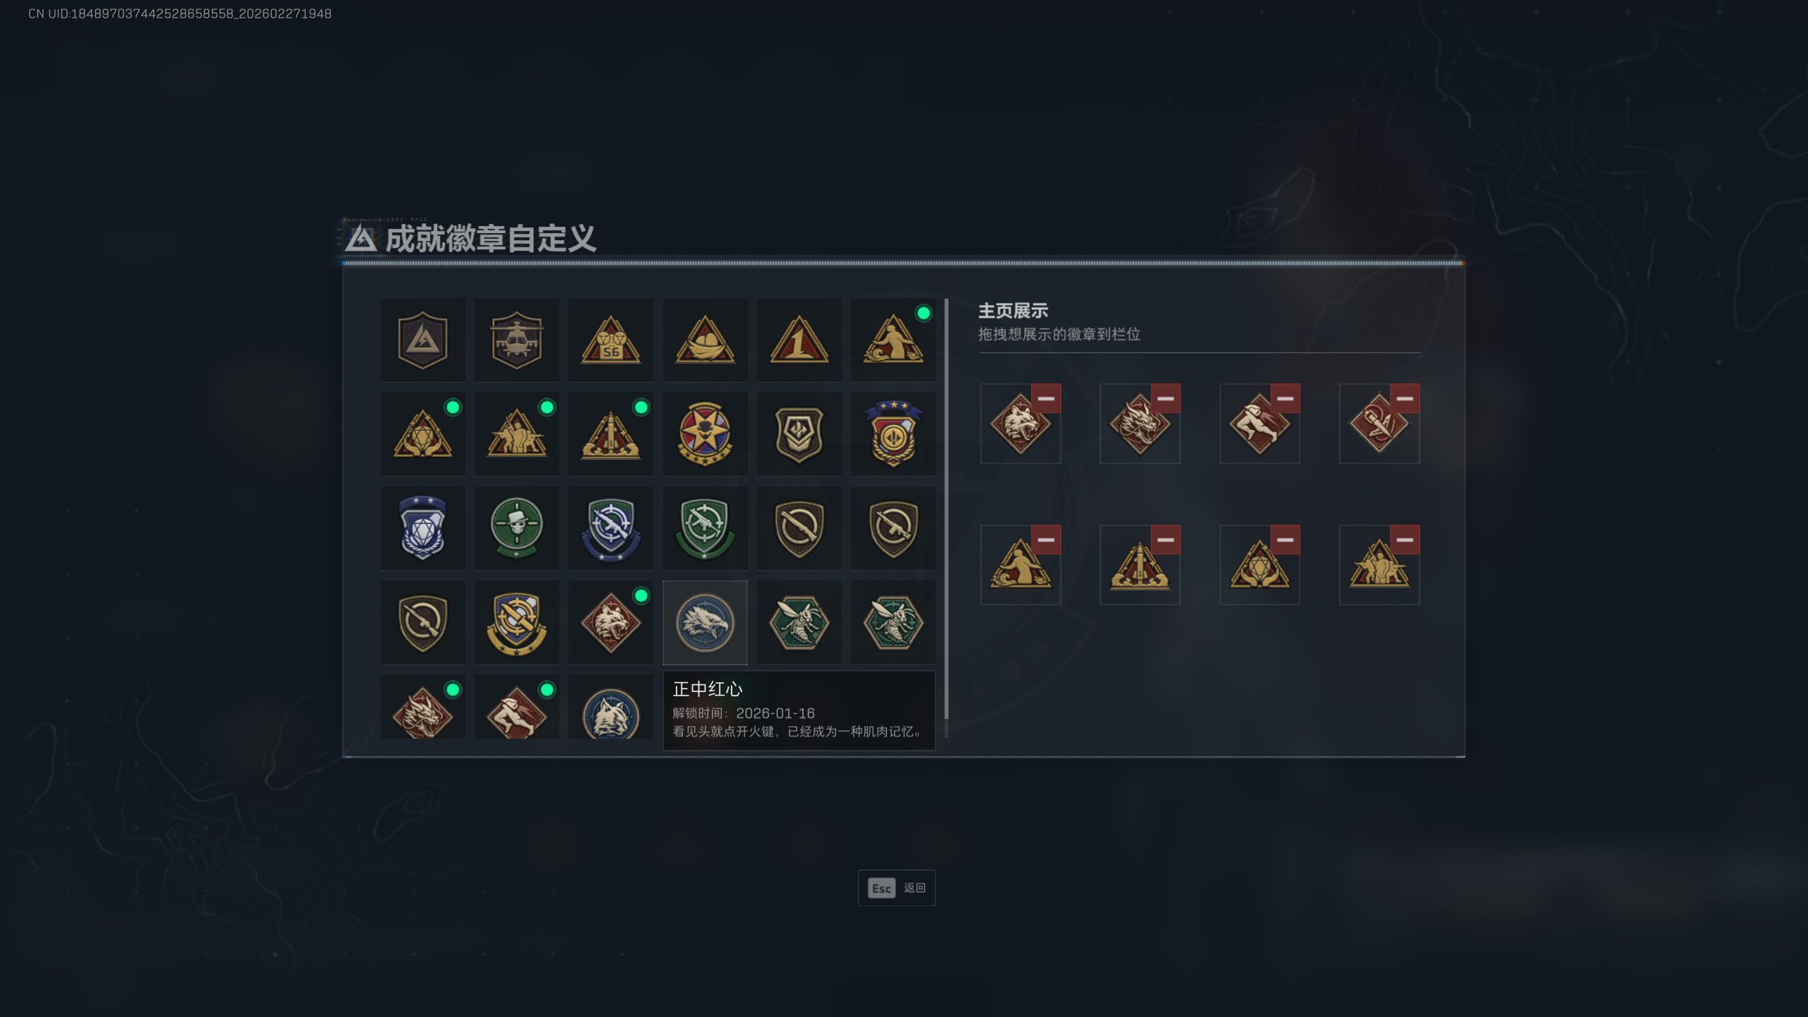Remove wolf badge from first showcase slot
Screen dimensions: 1808x1017
(x=1046, y=398)
